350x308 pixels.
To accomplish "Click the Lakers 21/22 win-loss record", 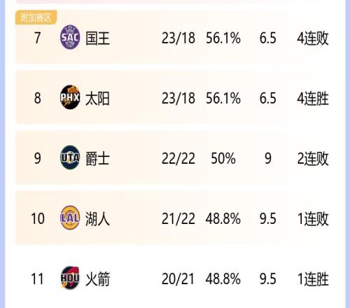I will click(x=178, y=219).
